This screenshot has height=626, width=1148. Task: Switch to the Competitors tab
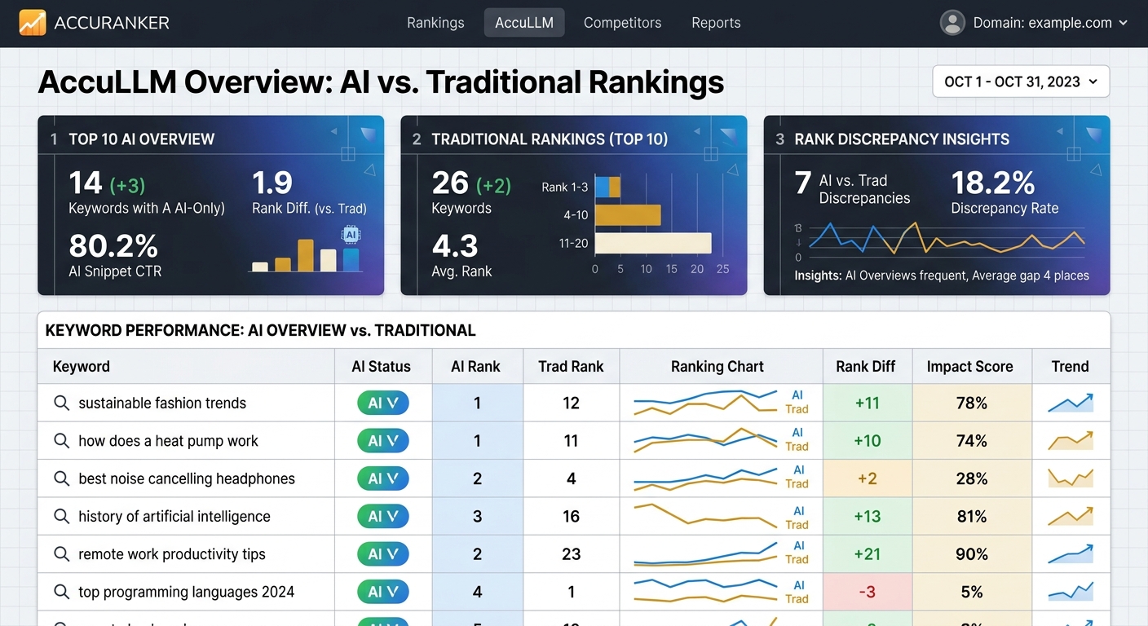(x=622, y=22)
